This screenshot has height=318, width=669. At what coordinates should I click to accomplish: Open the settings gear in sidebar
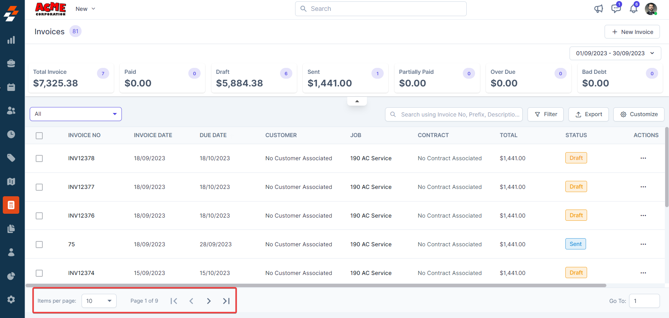coord(11,299)
